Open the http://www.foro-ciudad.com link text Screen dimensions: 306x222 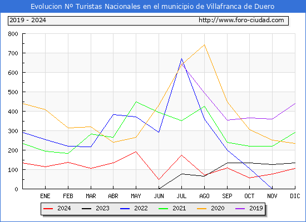241,20
